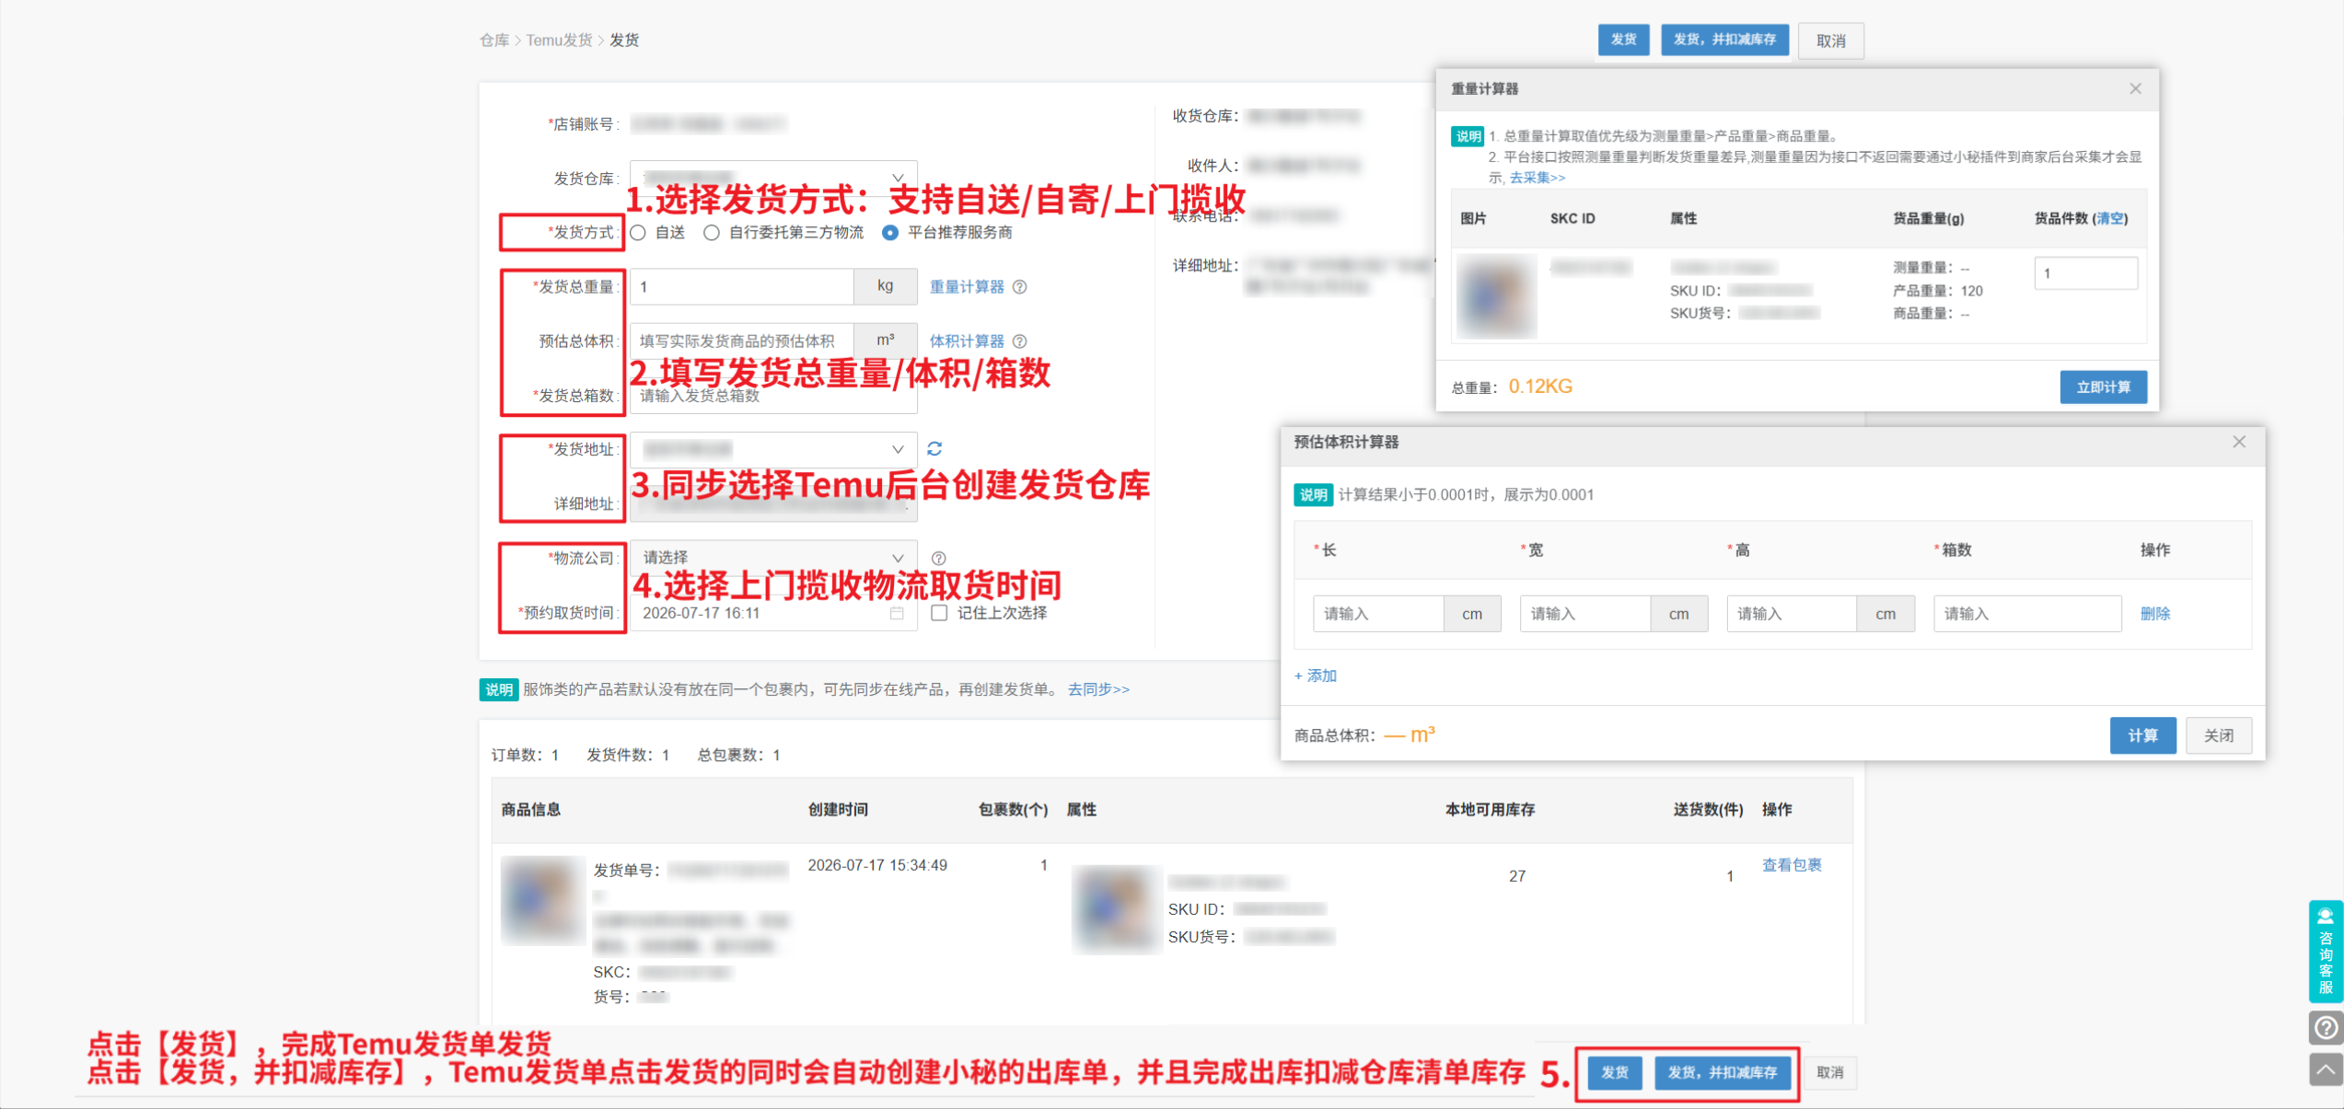Click the help icon beside 重量计算器

(x=1020, y=287)
